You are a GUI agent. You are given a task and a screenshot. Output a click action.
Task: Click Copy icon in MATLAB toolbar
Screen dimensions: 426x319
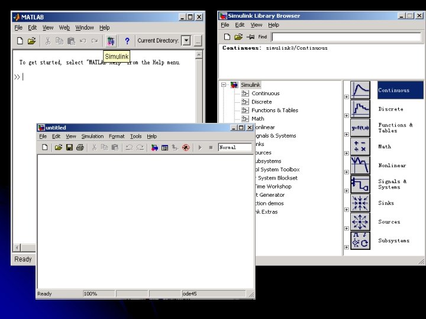click(x=59, y=41)
